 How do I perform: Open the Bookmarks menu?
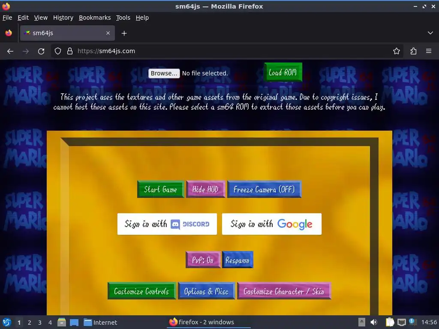95,18
